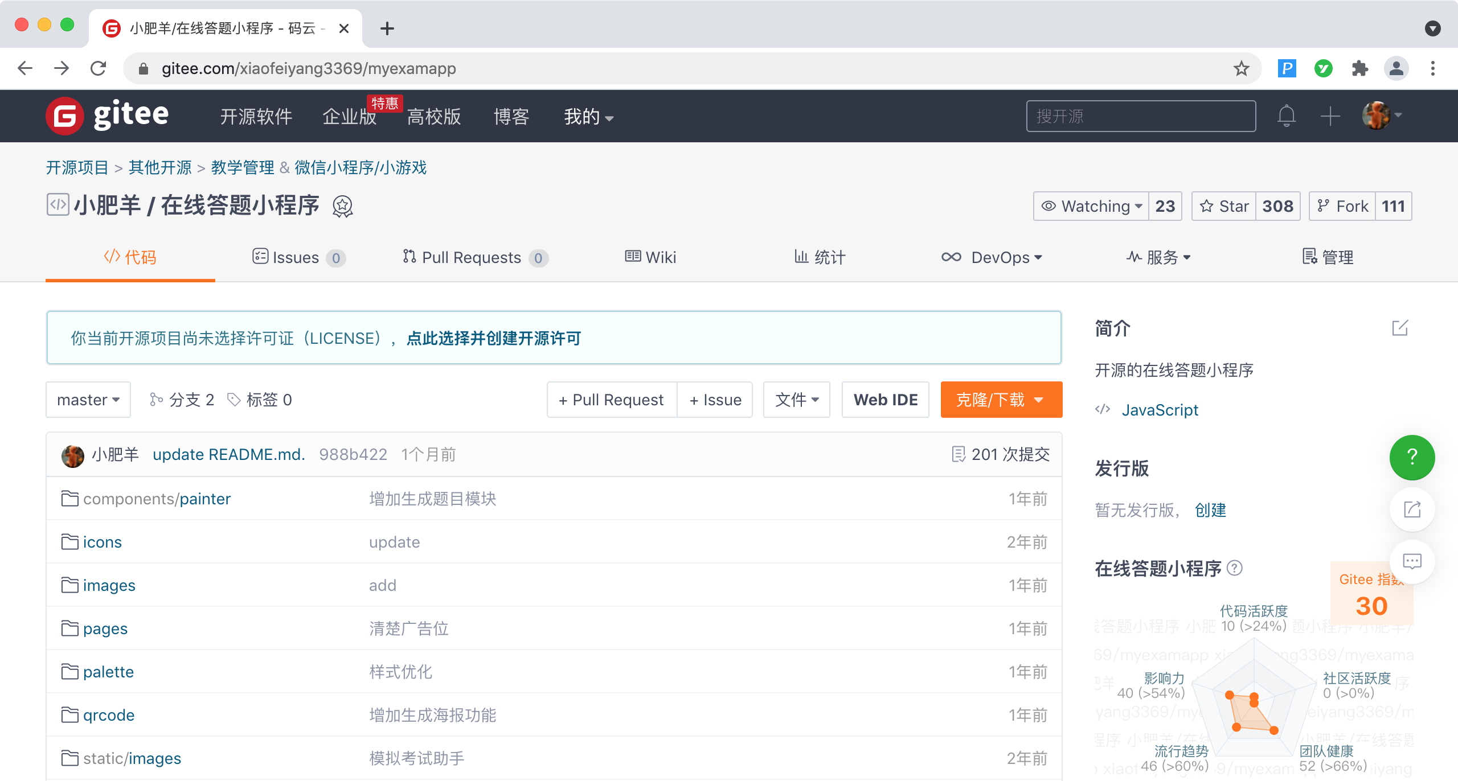
Task: Click the notification bell icon
Action: (x=1286, y=116)
